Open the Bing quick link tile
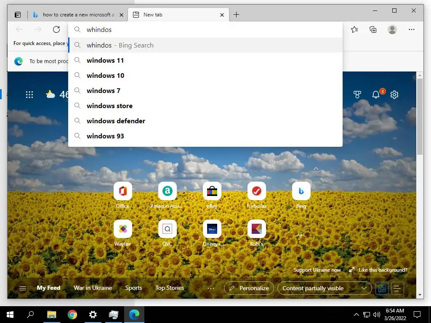The height and width of the screenshot is (323, 431). pos(301,191)
